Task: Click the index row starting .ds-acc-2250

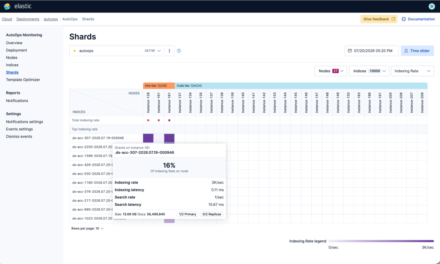Action: point(92,147)
